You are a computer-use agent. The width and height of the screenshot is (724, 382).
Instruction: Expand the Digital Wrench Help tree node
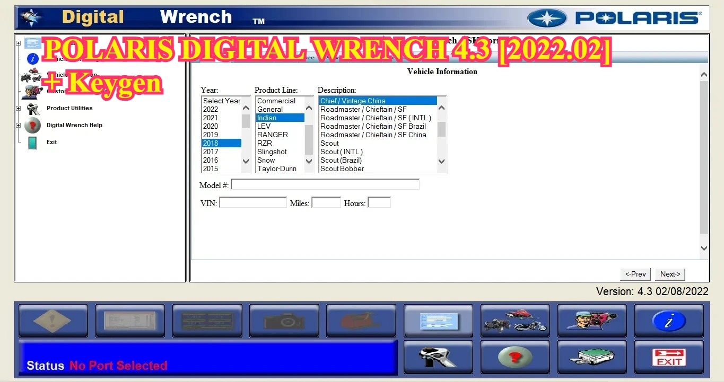[19, 126]
